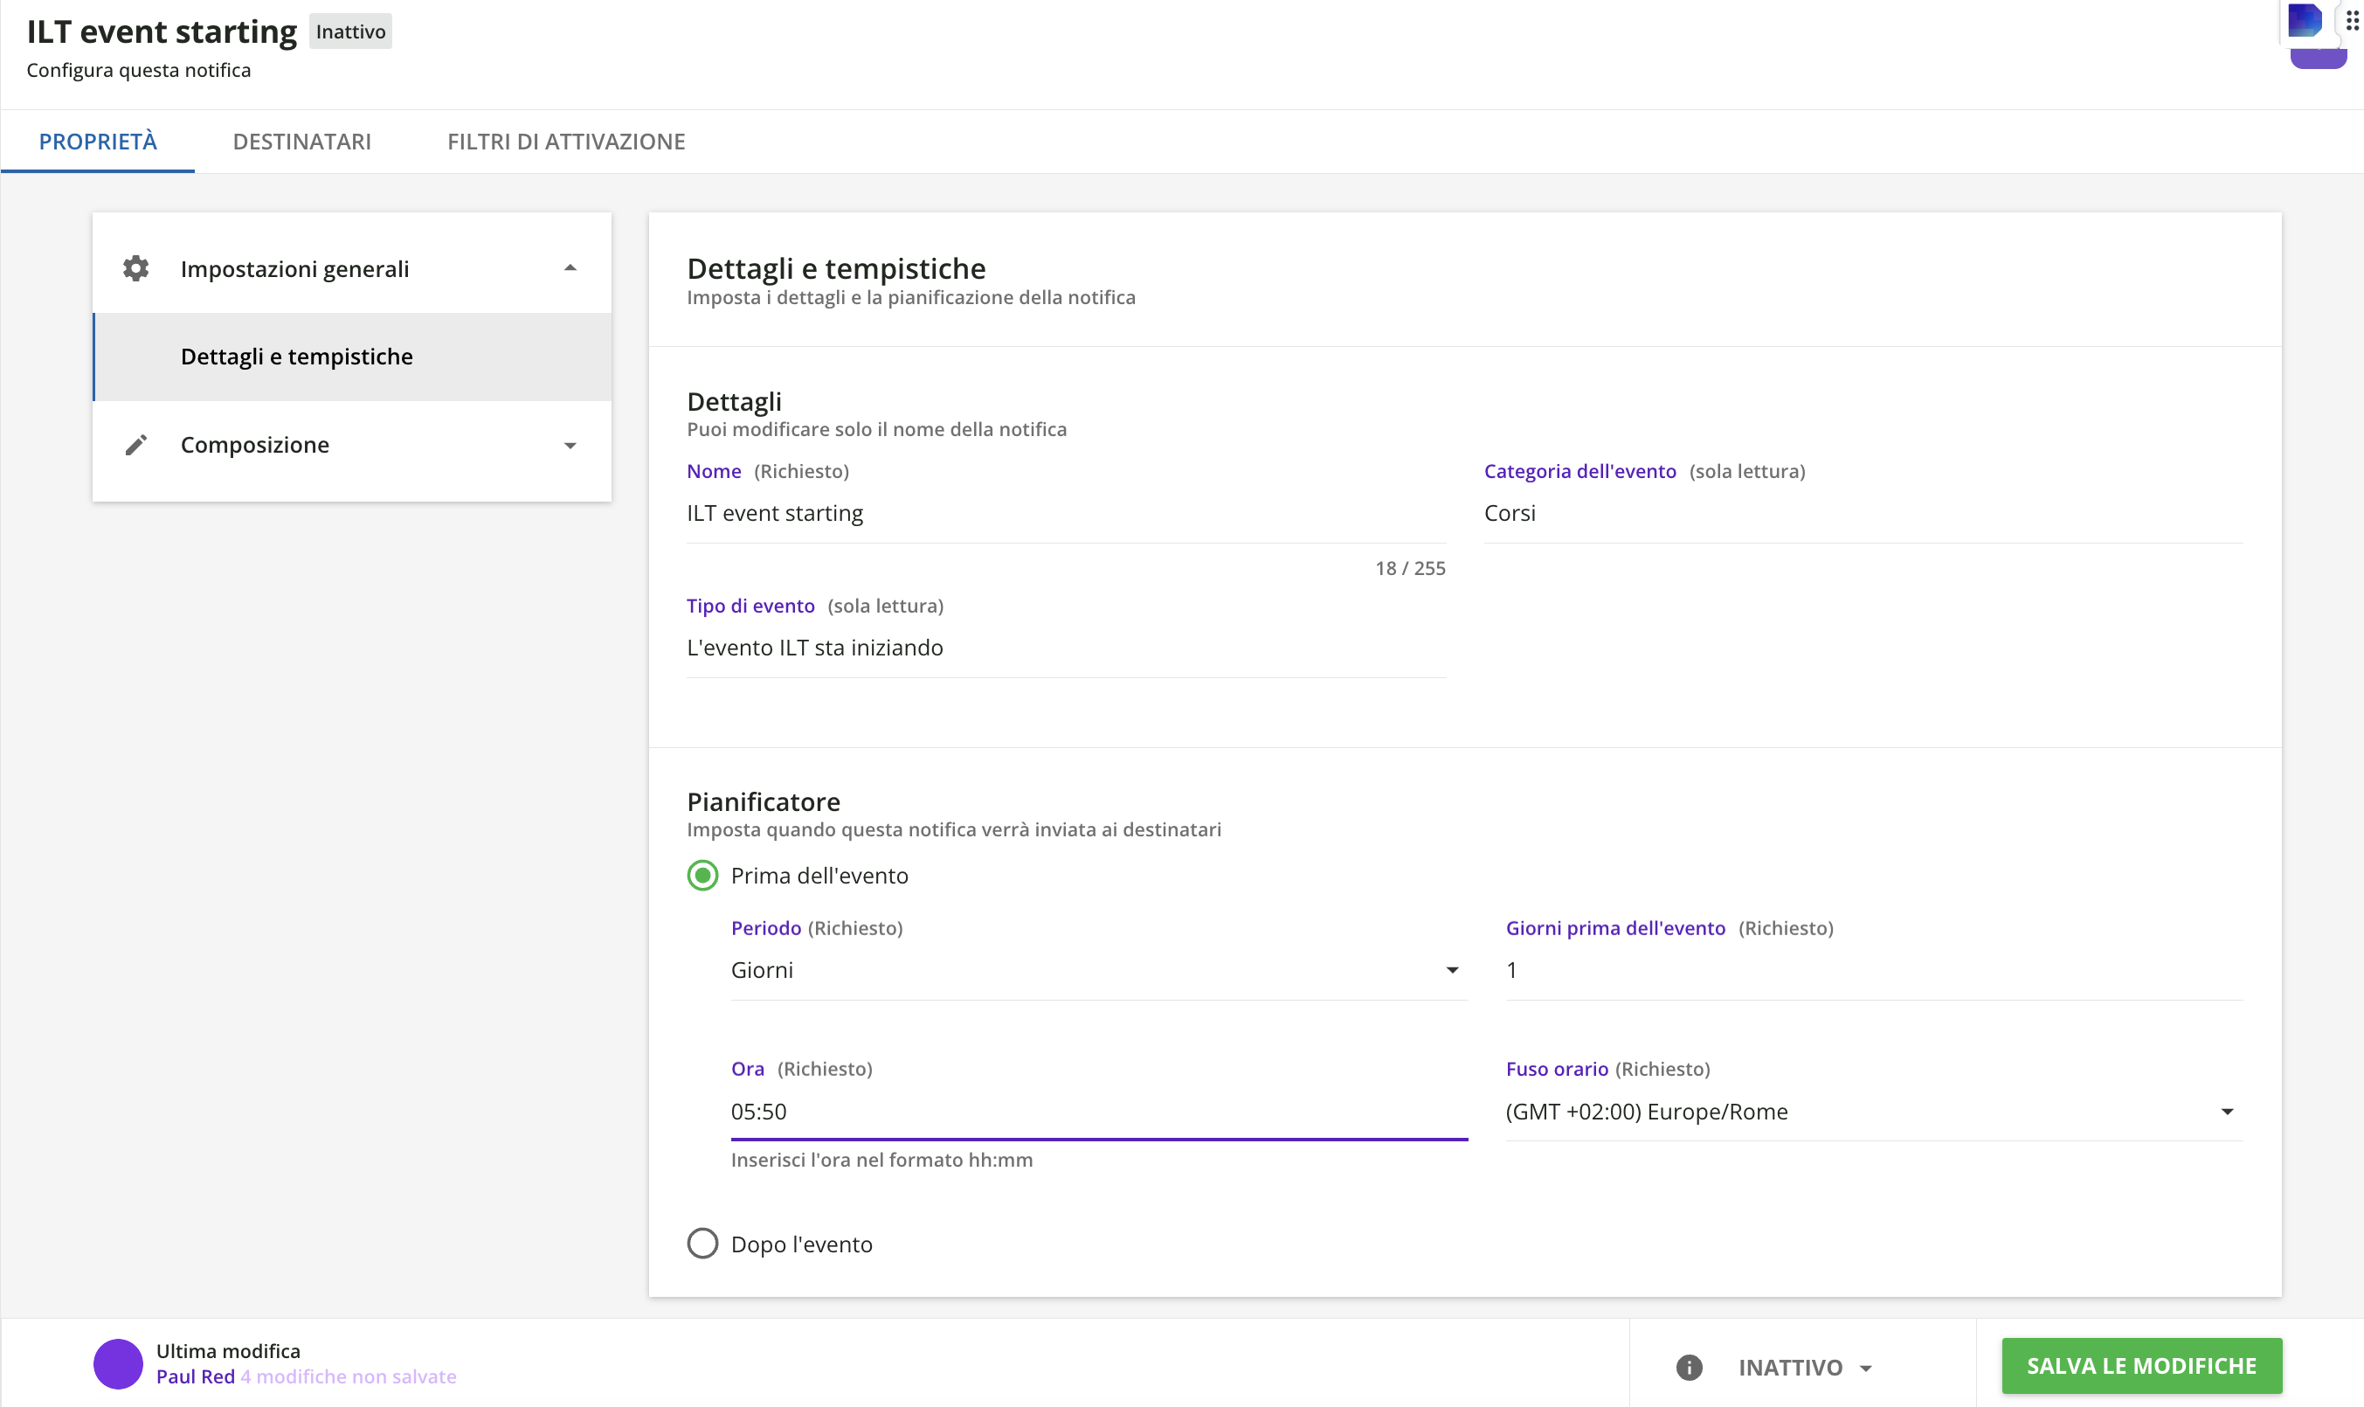2364x1407 pixels.
Task: Select the Prima dell'evento radio button
Action: pos(702,875)
